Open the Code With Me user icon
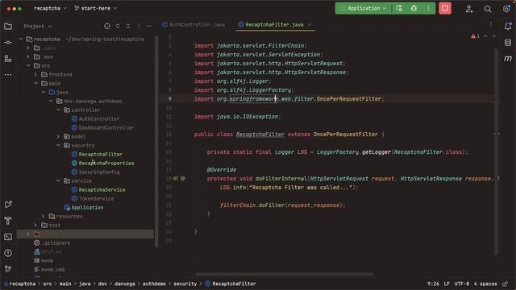 pyautogui.click(x=469, y=9)
